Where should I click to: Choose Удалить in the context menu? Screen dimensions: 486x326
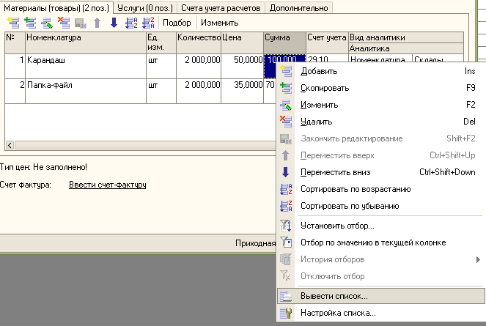(381, 122)
